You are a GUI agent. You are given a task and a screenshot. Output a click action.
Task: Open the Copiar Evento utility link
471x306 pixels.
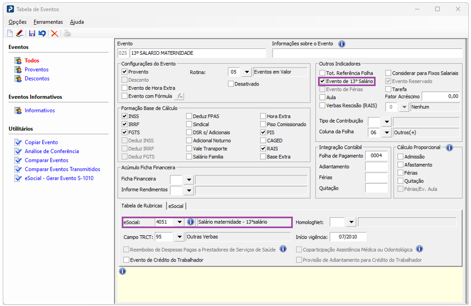41,142
